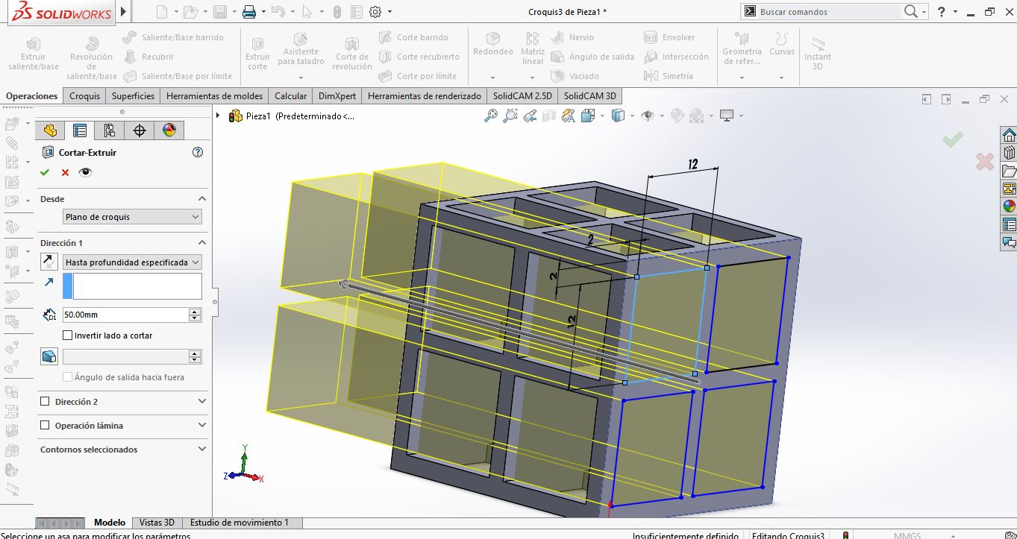Accept Cortar-Extruir with the green check

45,172
